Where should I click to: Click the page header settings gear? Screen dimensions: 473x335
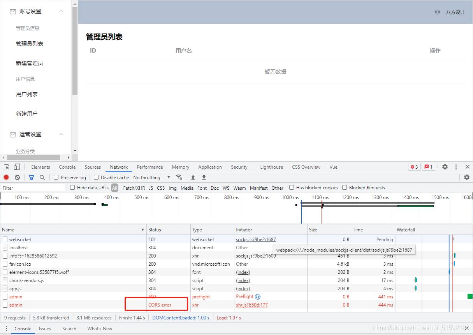coord(438,12)
